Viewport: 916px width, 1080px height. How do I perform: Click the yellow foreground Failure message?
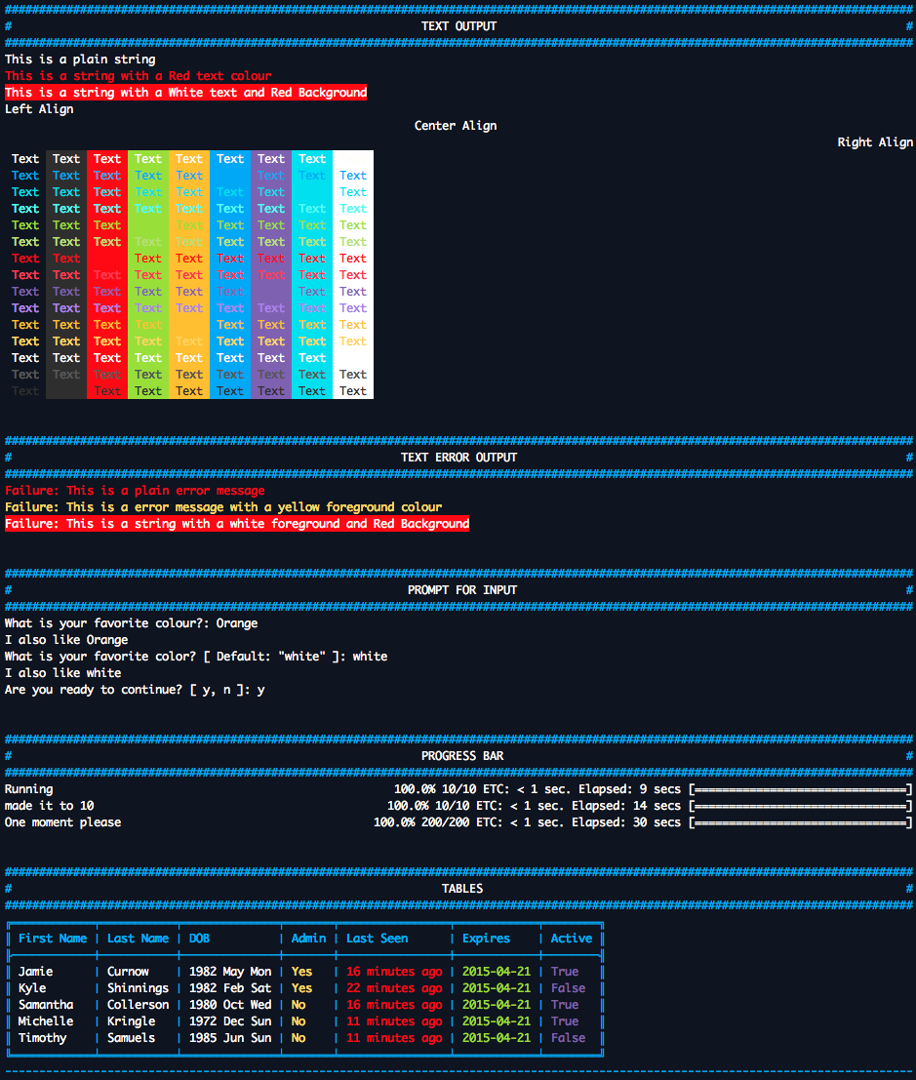pos(222,507)
